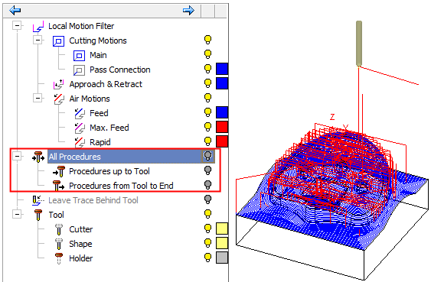
Task: Click the Holder tool icon
Action: coord(59,258)
